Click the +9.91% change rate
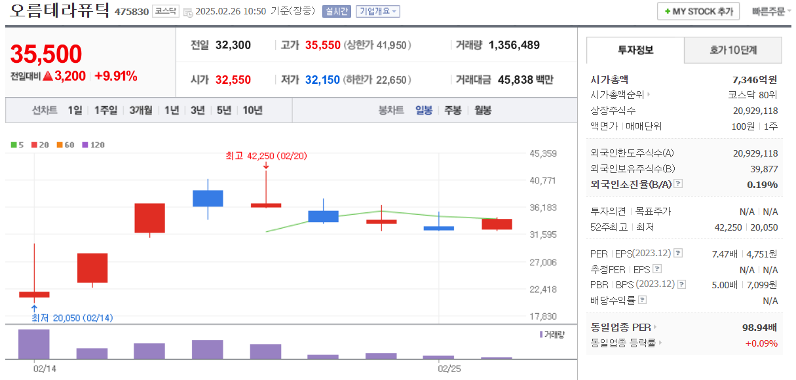 tap(116, 76)
